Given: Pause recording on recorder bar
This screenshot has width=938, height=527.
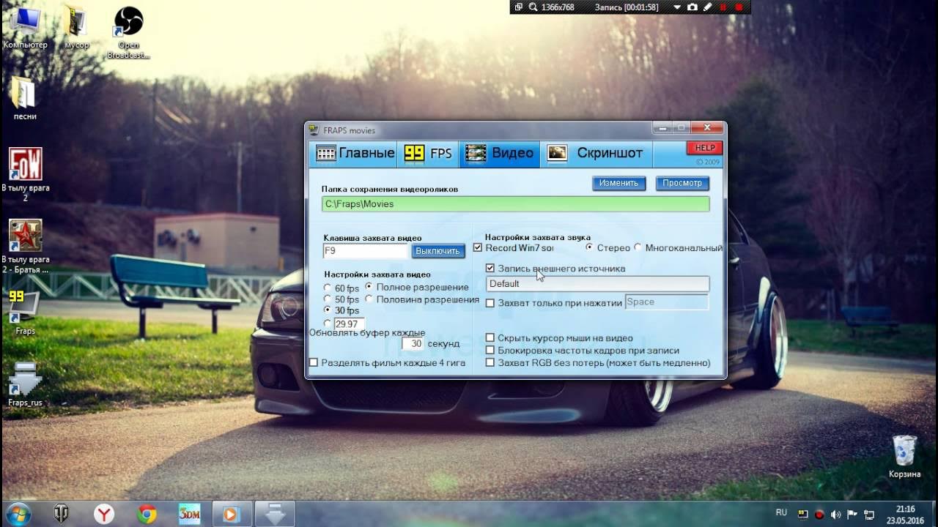Looking at the screenshot, I should click(x=723, y=7).
